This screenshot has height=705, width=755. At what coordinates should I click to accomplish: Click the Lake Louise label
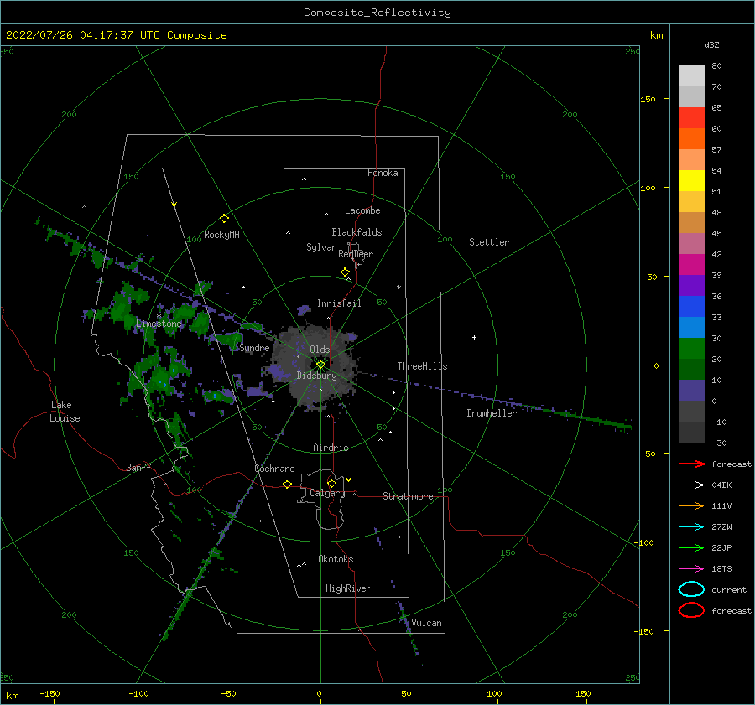[x=65, y=412]
